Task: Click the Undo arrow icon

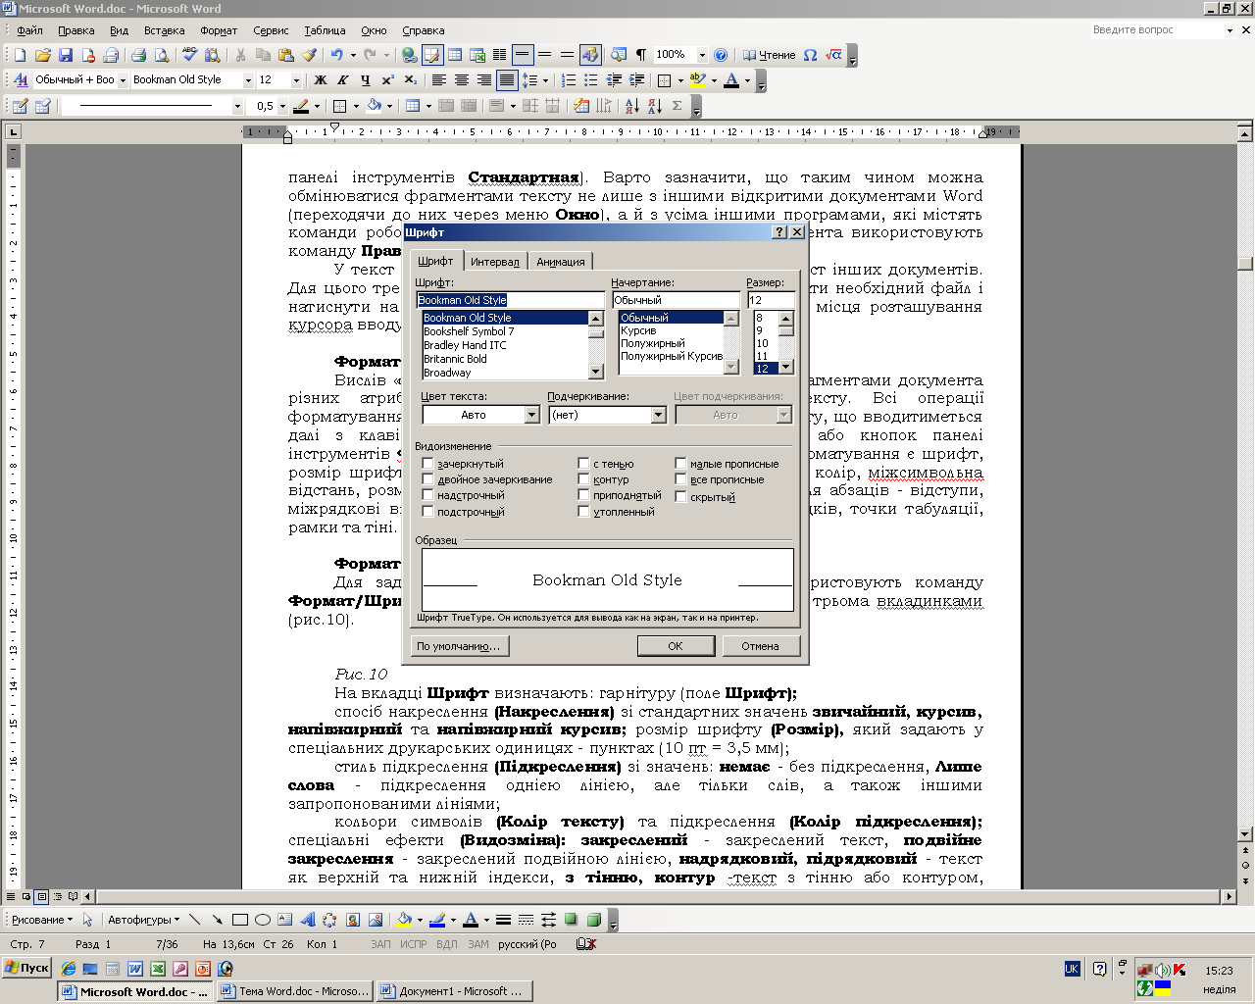Action: 336,56
